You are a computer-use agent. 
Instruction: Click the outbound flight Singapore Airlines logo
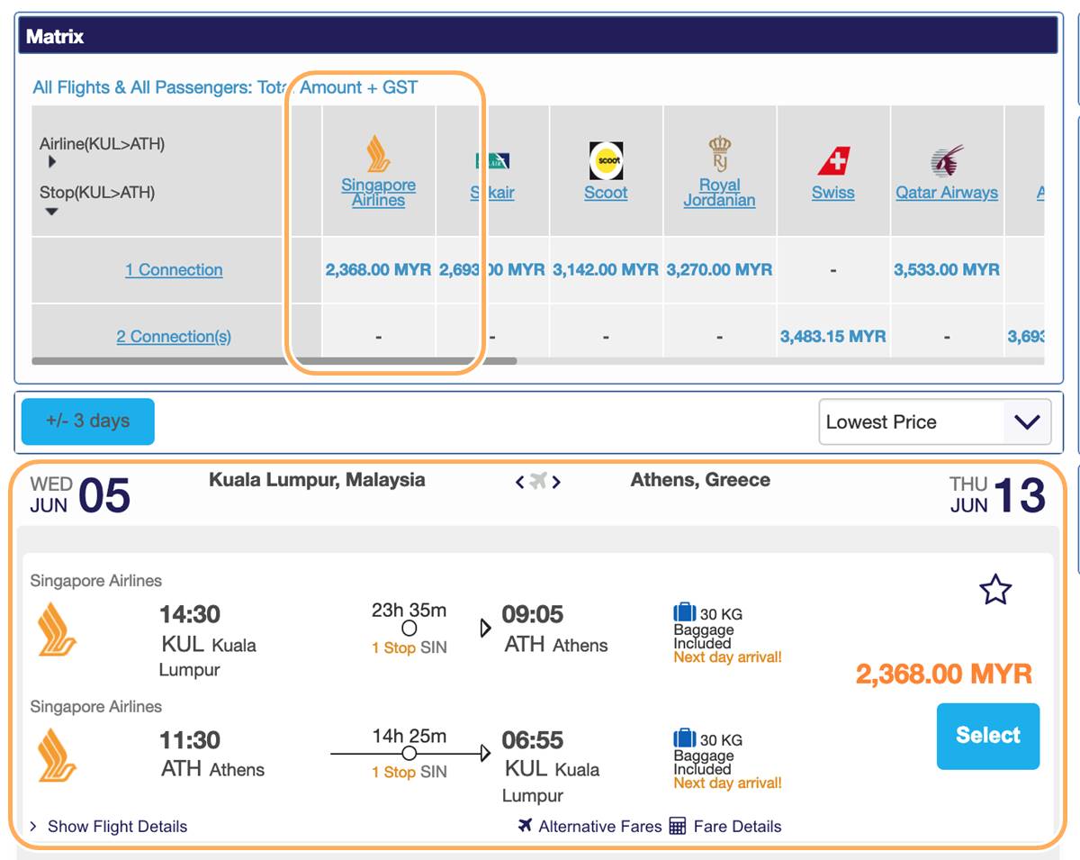click(58, 629)
